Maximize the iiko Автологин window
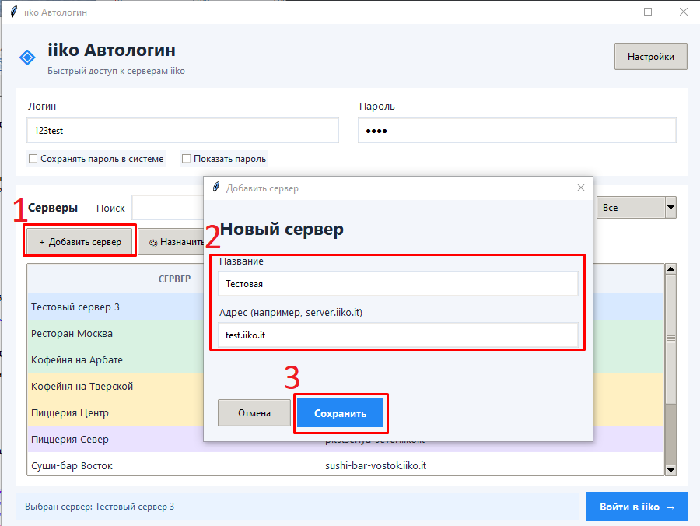Viewport: 700px width, 526px height. (x=648, y=12)
